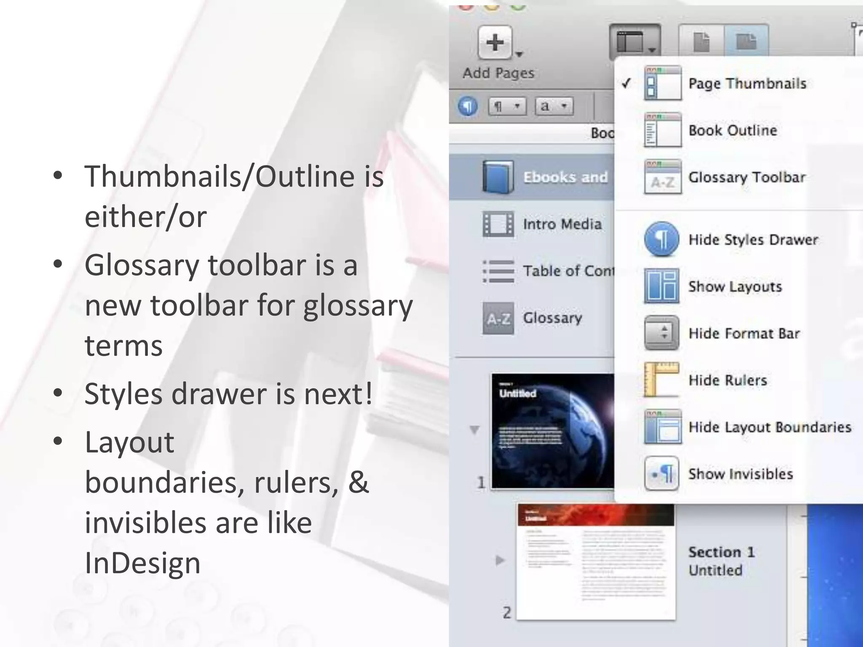The image size is (863, 647).
Task: Select the Ebooks and book title row
Action: [532, 177]
